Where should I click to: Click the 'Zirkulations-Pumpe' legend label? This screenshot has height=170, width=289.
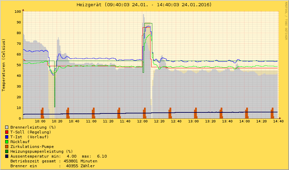click(x=32, y=147)
